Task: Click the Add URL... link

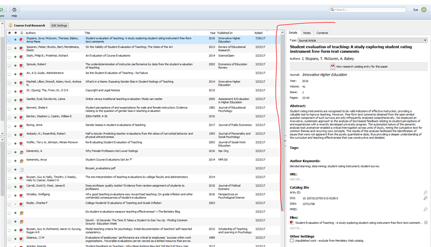Action: pos(296,179)
